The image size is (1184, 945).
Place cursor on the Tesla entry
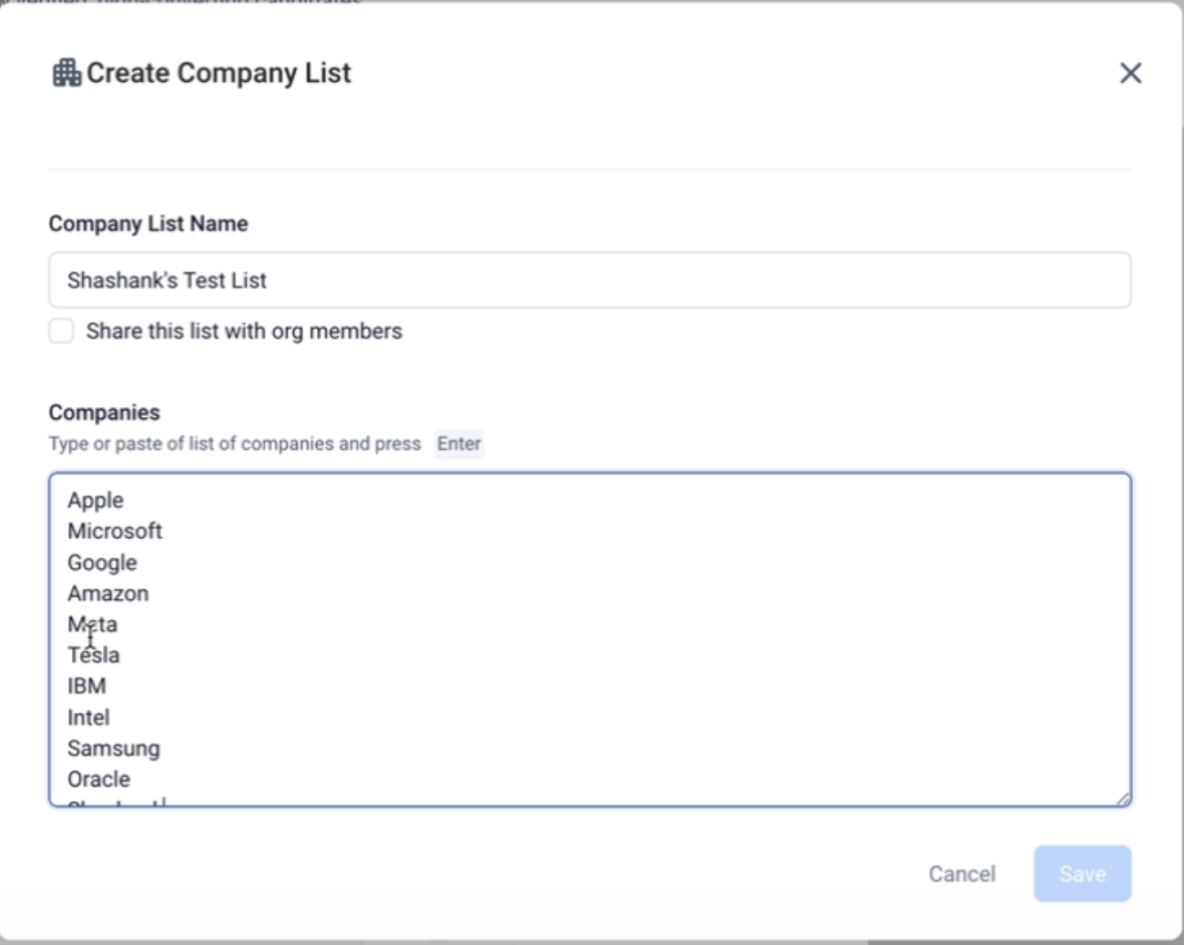94,655
